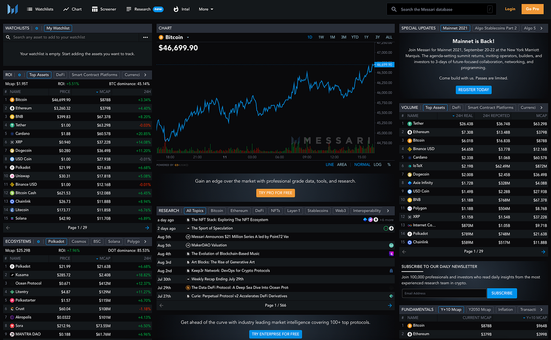Click the Register Today button
Image resolution: width=551 pixels, height=340 pixels.
click(x=473, y=90)
